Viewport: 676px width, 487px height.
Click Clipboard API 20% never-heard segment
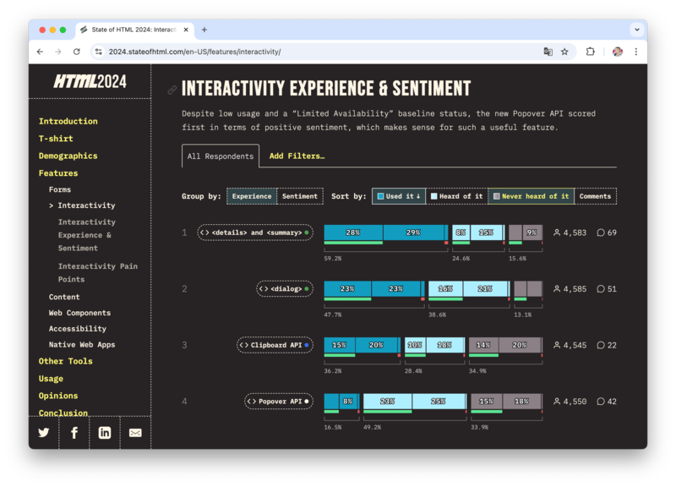tap(520, 345)
